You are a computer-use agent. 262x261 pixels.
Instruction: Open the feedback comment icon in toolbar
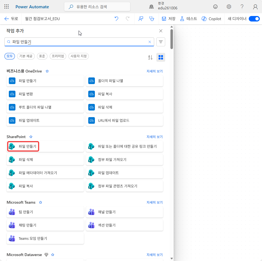pos(141,19)
